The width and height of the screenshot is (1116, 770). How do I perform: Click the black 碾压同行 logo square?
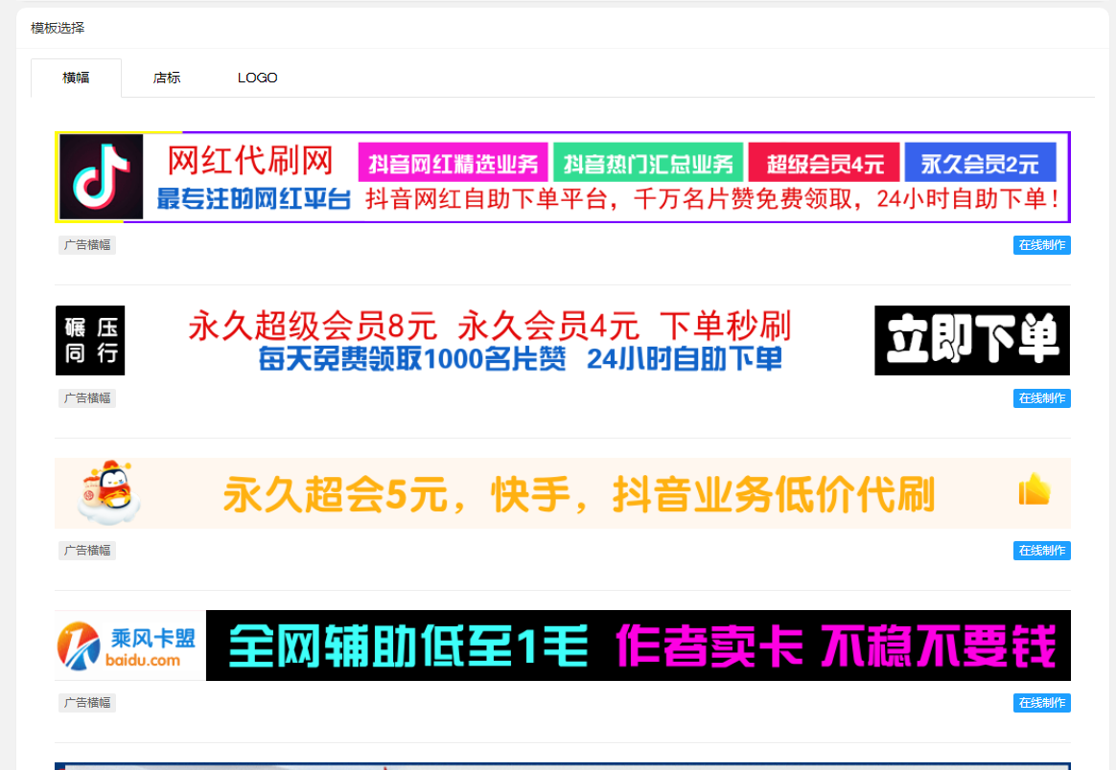click(x=90, y=340)
